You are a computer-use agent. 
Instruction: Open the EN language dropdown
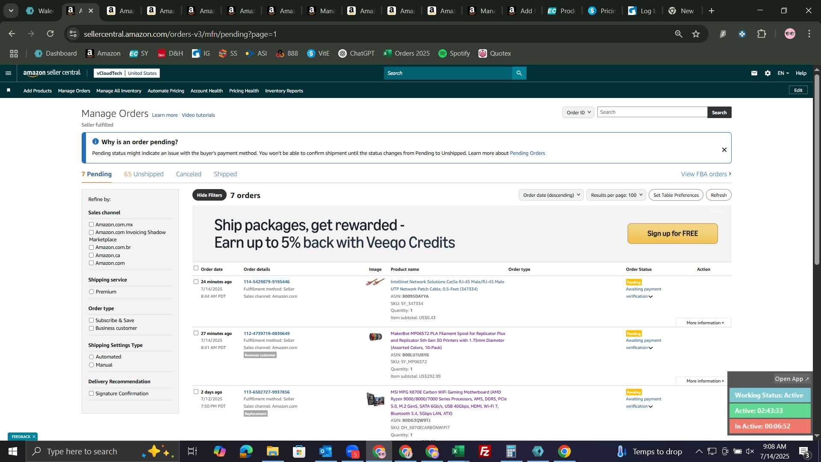click(x=783, y=73)
